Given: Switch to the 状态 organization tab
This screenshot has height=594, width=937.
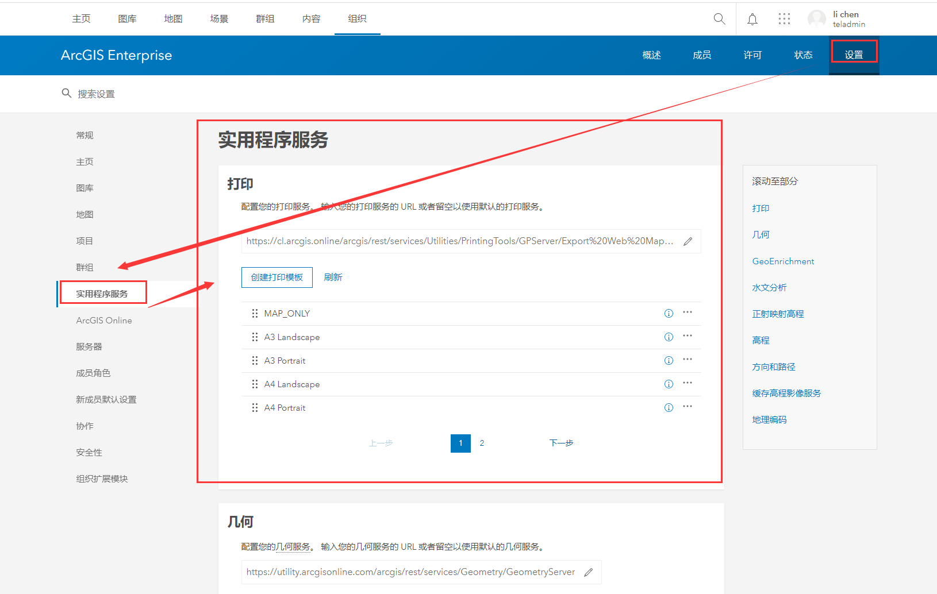Looking at the screenshot, I should (x=804, y=55).
